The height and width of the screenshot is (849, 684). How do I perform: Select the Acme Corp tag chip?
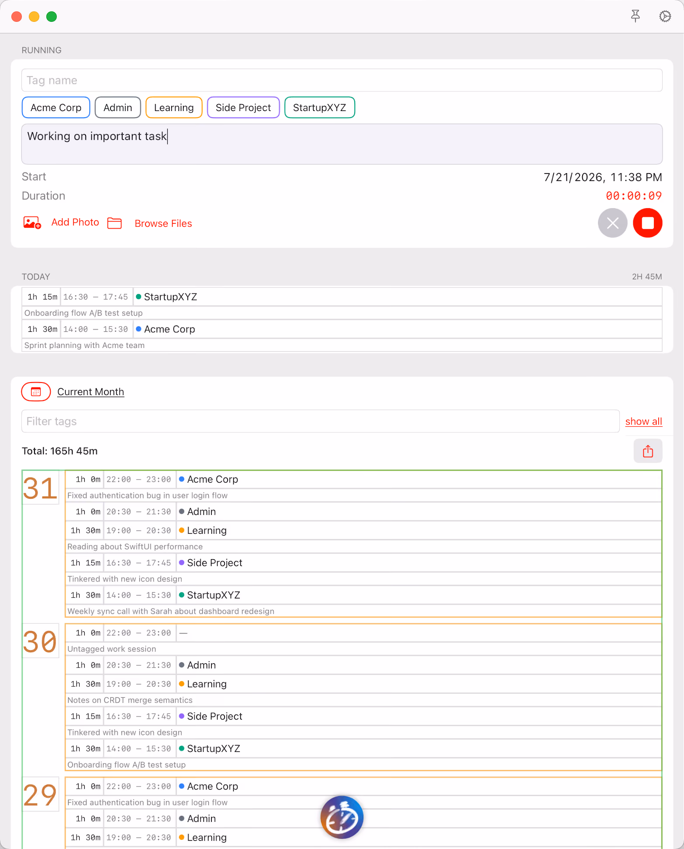56,108
